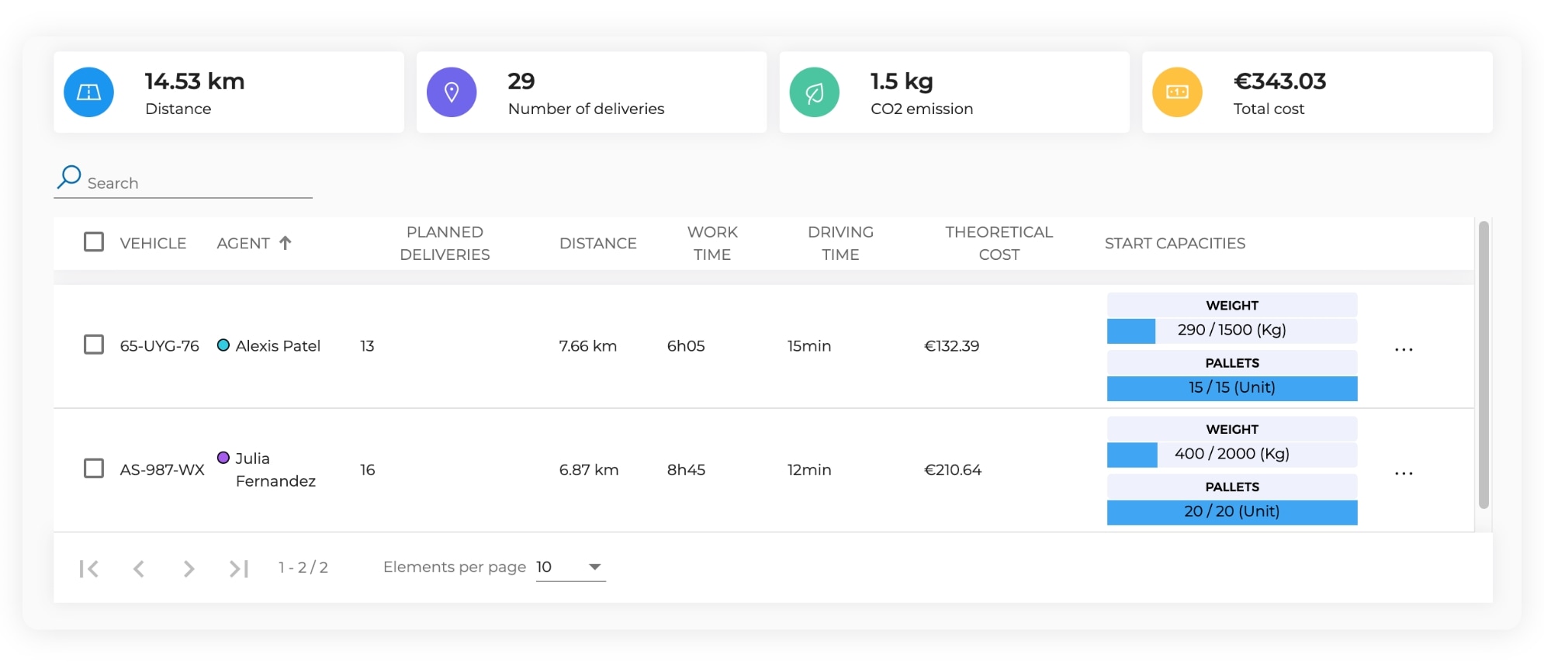1544x665 pixels.
Task: Check the row for vehicle AS-987-WX
Action: (x=94, y=469)
